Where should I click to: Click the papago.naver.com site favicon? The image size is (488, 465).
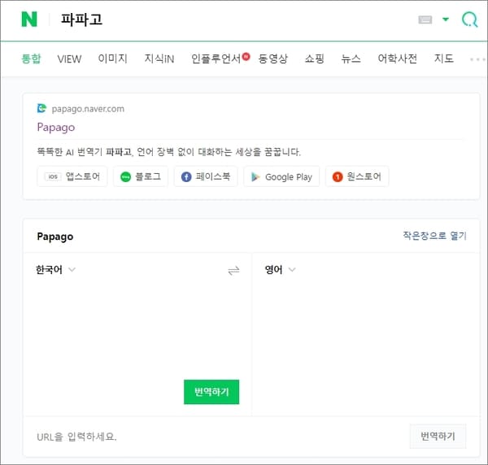[x=41, y=108]
